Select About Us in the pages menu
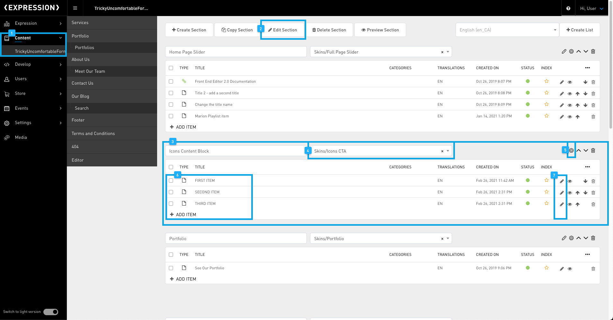This screenshot has width=613, height=320. point(81,59)
